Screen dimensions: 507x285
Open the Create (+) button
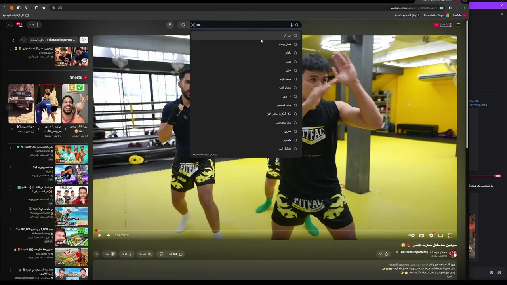pyautogui.click(x=34, y=25)
